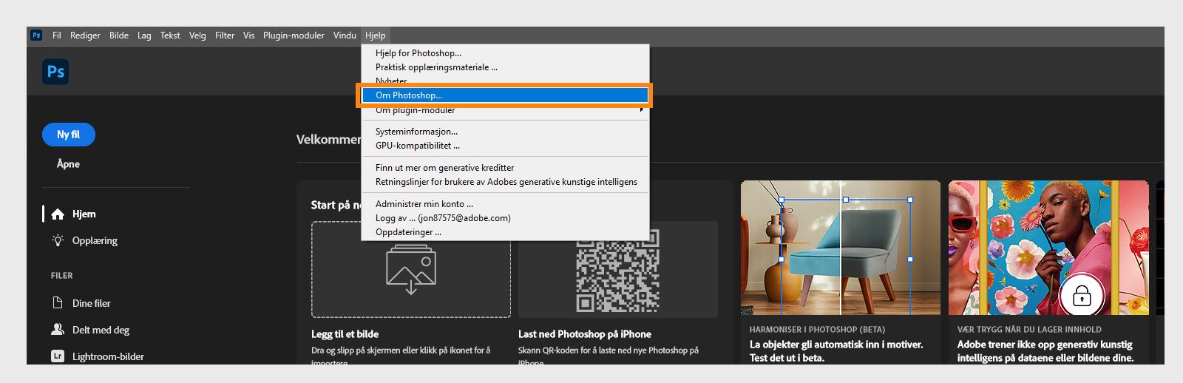Image resolution: width=1183 pixels, height=383 pixels.
Task: Click the Dine filer document icon
Action: pyautogui.click(x=58, y=303)
